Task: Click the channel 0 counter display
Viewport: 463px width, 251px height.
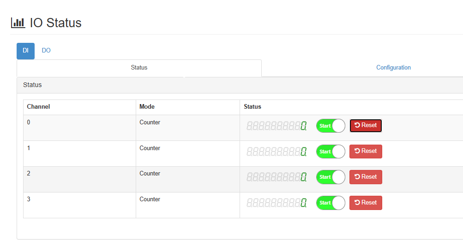Action: (277, 126)
